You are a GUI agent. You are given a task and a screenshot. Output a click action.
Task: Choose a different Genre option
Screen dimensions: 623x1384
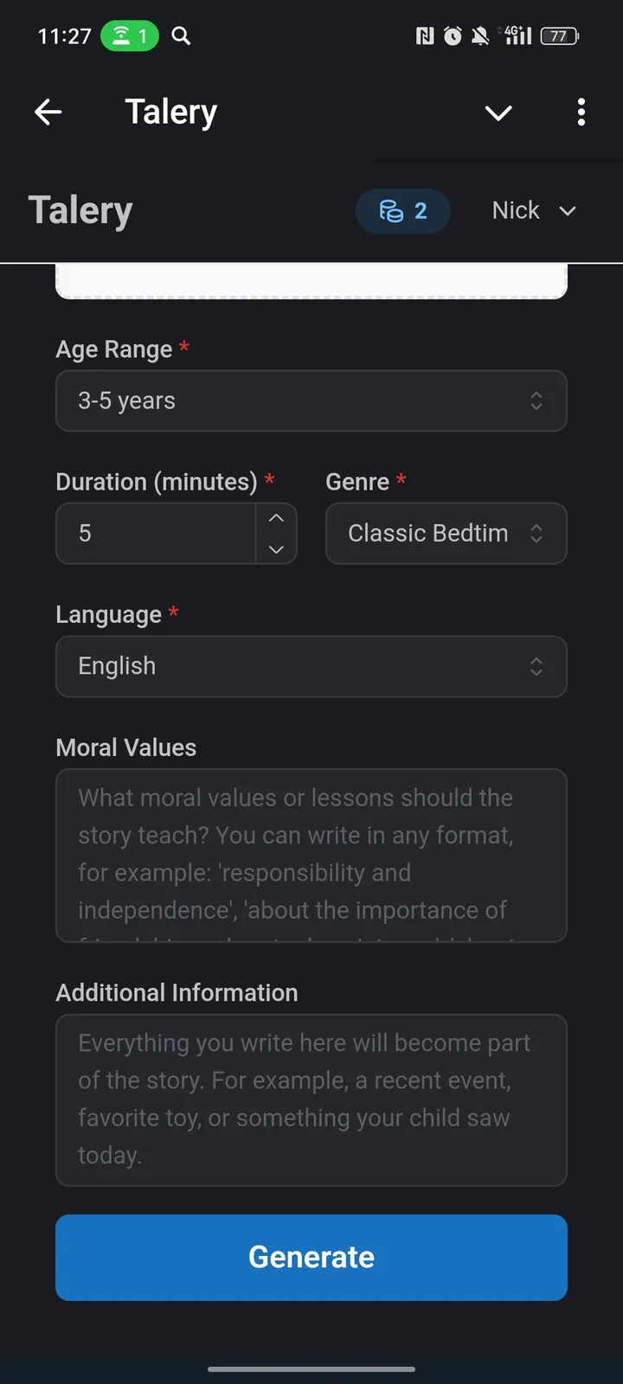446,534
